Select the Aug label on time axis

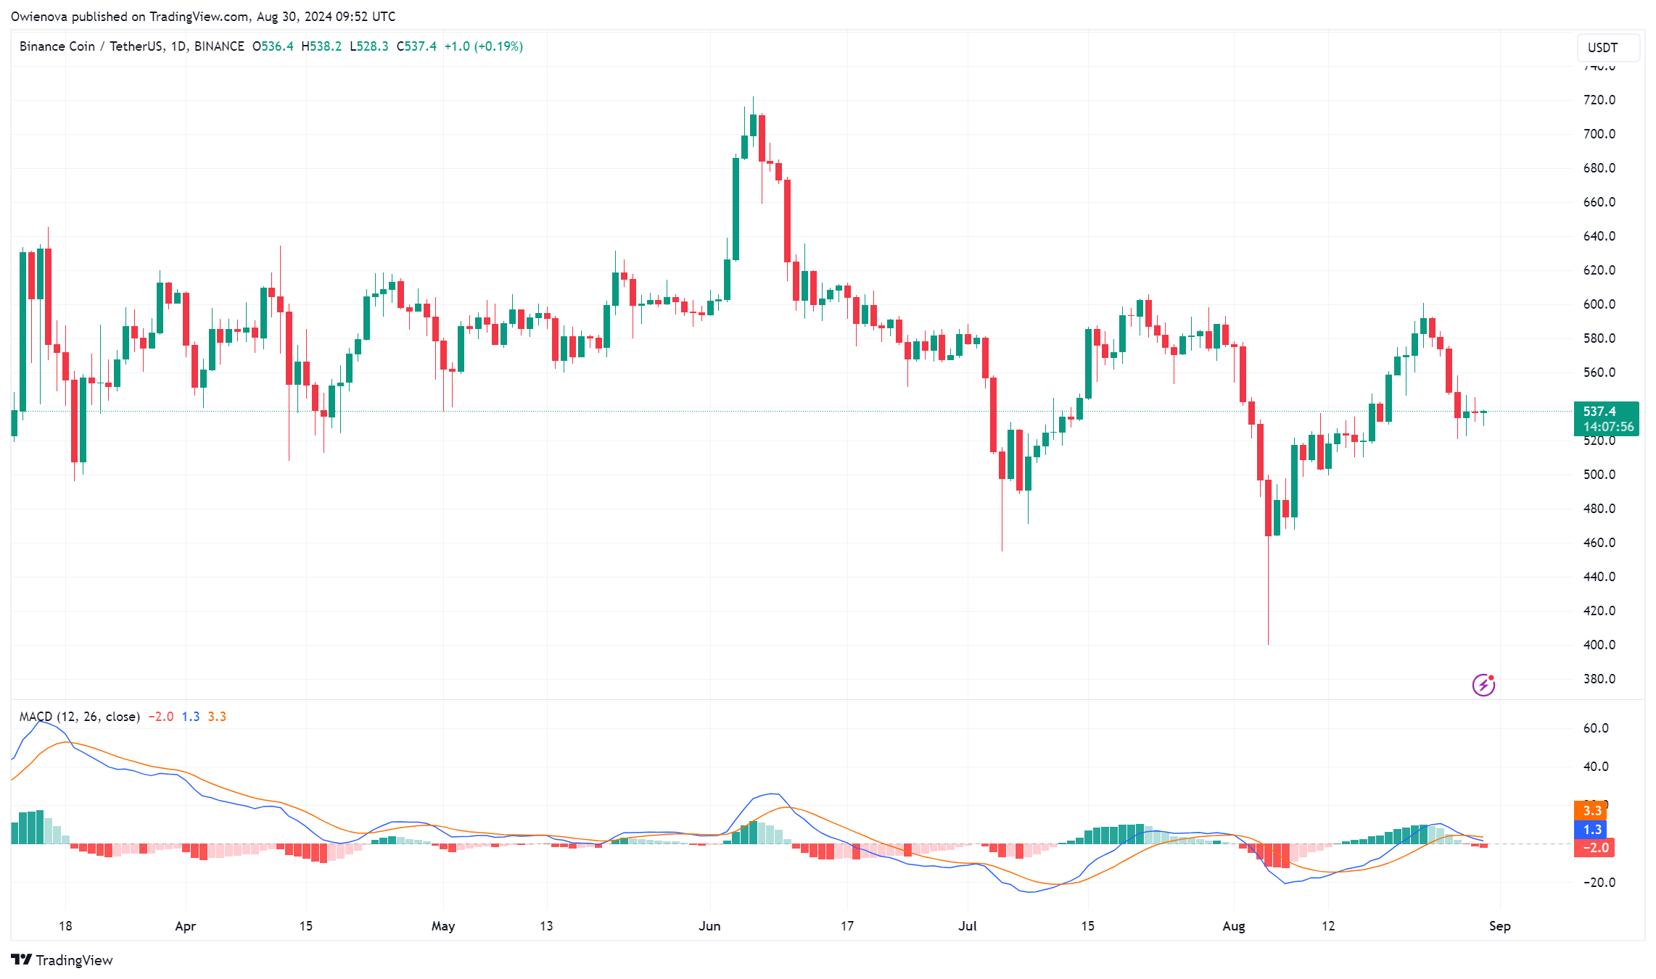(1233, 926)
